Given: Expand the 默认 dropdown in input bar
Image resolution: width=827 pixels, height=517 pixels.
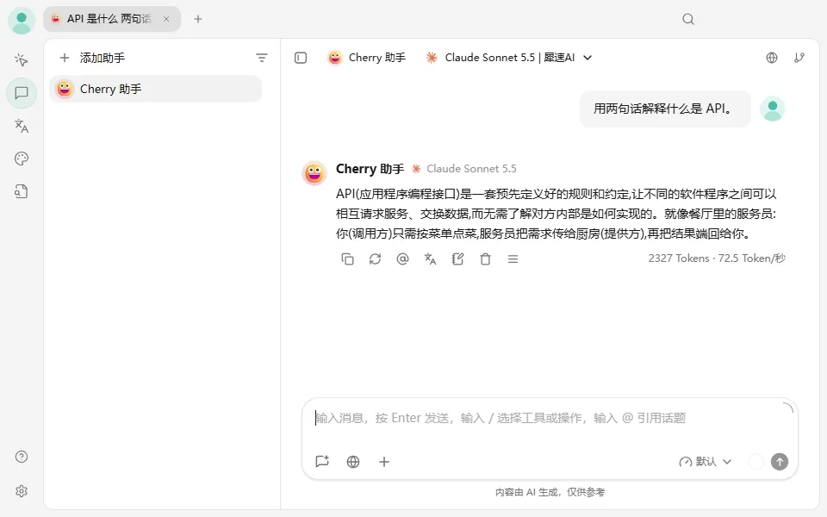Looking at the screenshot, I should point(706,462).
